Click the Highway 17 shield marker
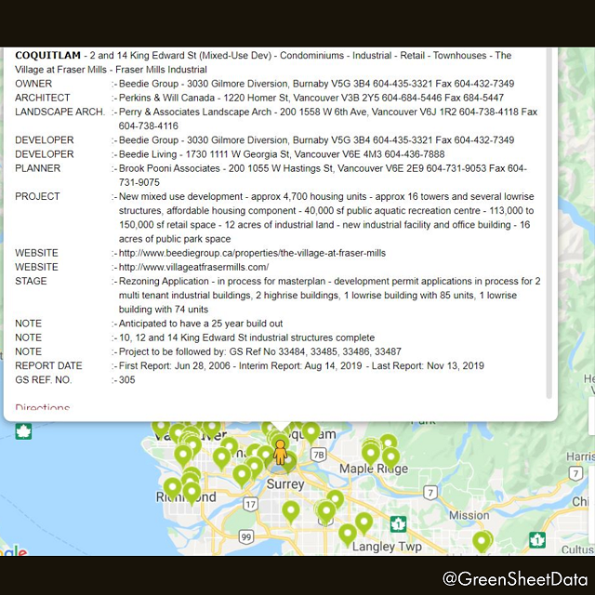This screenshot has height=595, width=595. point(250,504)
